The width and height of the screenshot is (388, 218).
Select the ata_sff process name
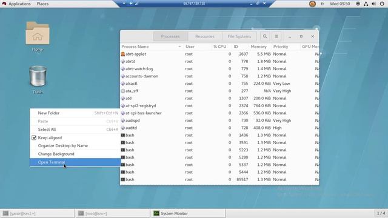tap(132, 91)
